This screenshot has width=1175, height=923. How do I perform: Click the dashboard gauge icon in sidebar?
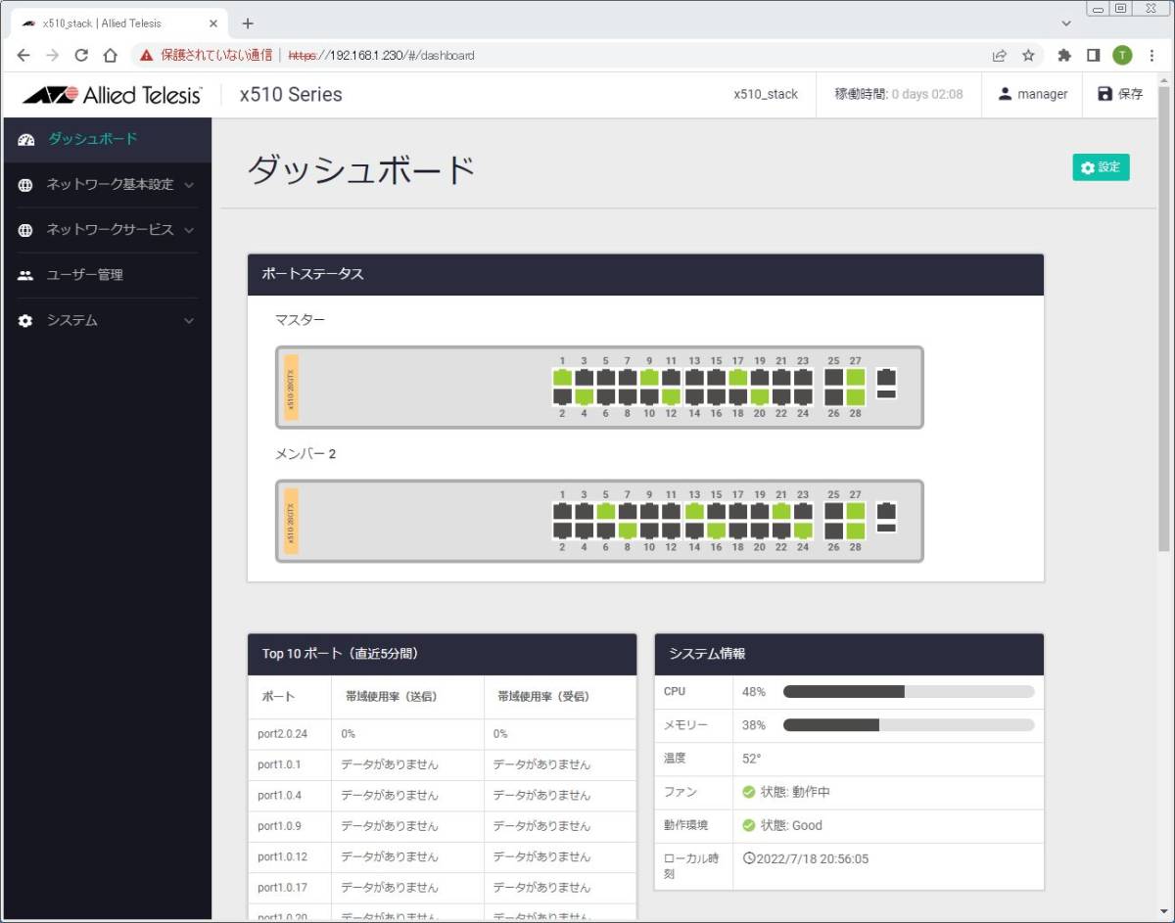[x=26, y=140]
